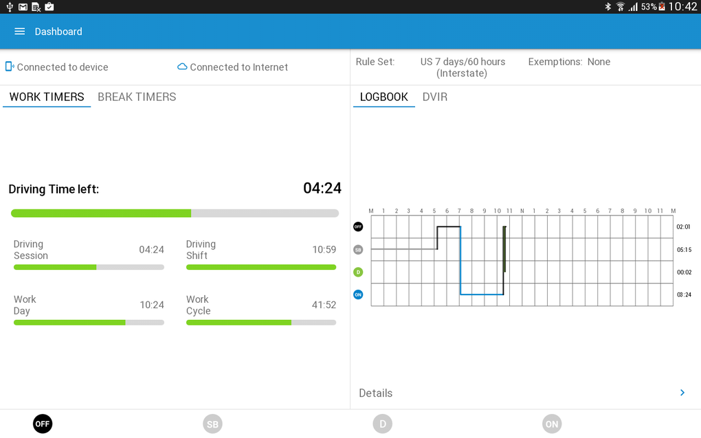The height and width of the screenshot is (438, 701).
Task: Expand Details with the chevron arrow
Action: pyautogui.click(x=682, y=393)
